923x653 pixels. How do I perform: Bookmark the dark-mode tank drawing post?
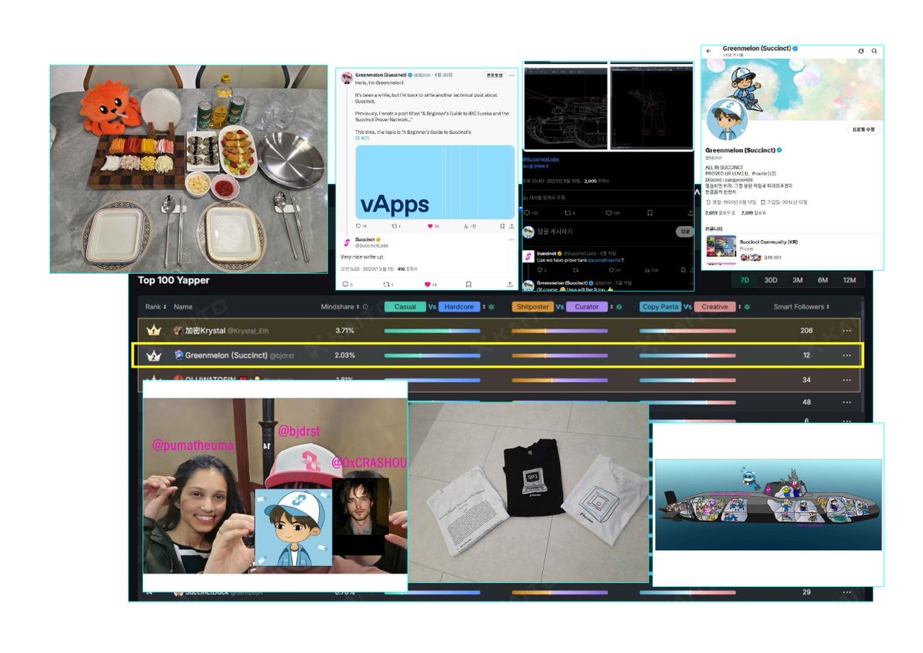(650, 213)
